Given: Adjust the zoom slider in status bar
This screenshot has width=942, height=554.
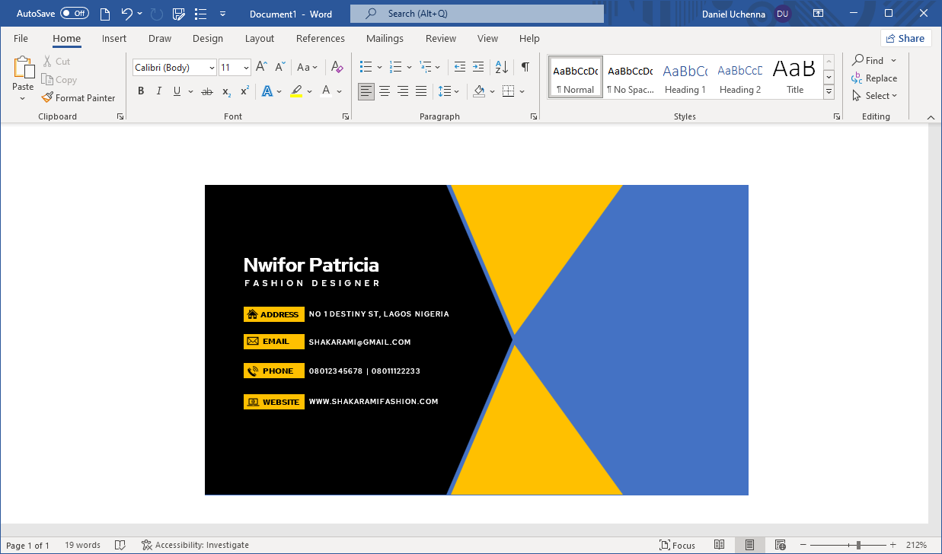Looking at the screenshot, I should pos(858,545).
